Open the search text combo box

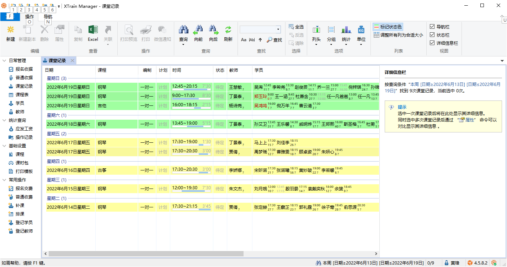coord(260,29)
